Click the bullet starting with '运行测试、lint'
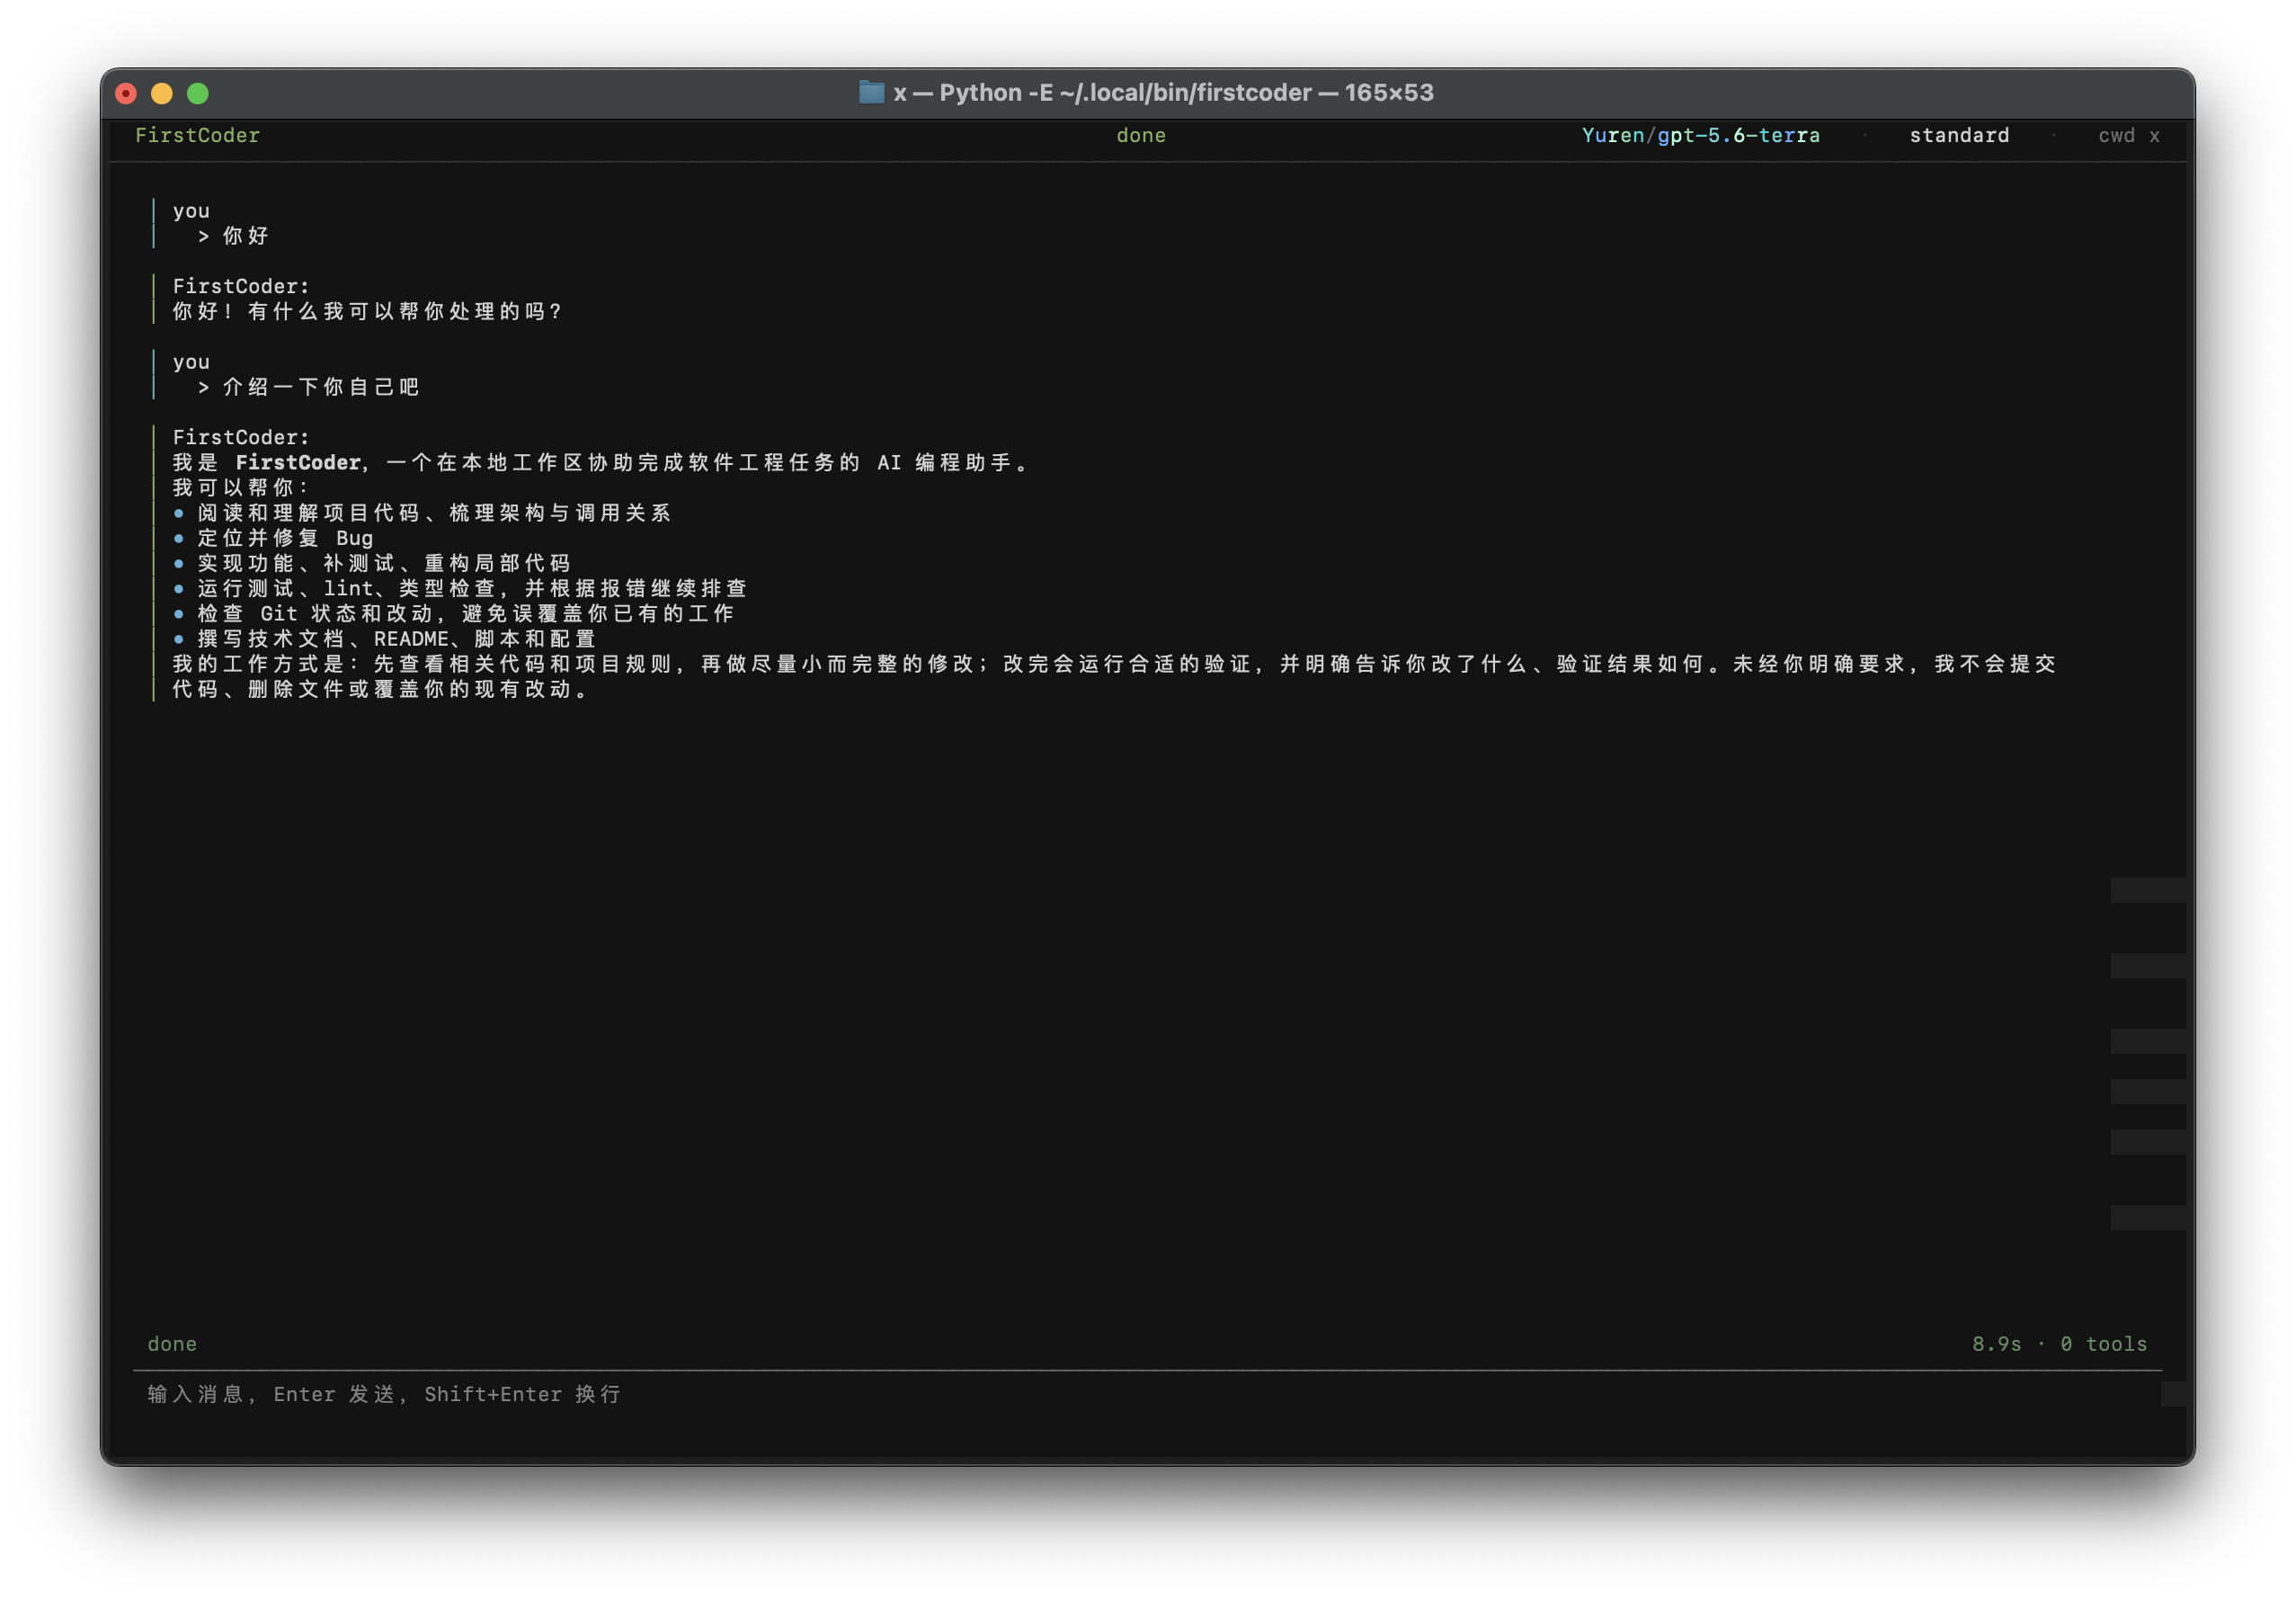 pyautogui.click(x=472, y=588)
